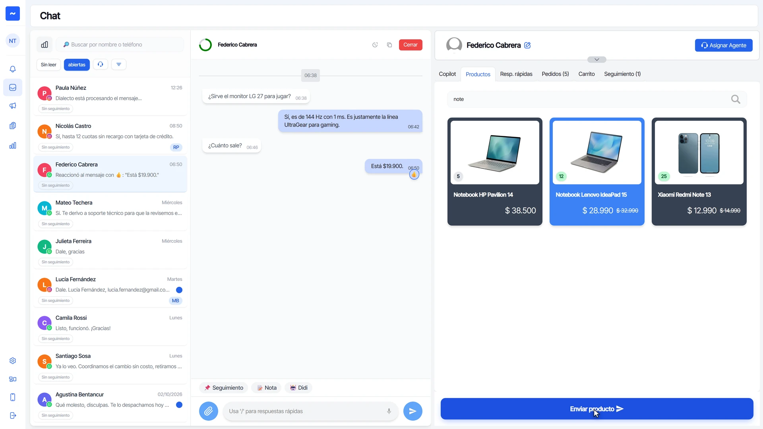Click the Nota chip
Image resolution: width=763 pixels, height=429 pixels.
pyautogui.click(x=267, y=388)
